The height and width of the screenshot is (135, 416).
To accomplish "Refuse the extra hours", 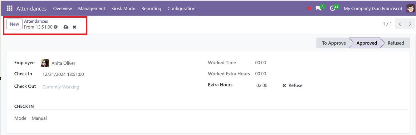I will 292,85.
